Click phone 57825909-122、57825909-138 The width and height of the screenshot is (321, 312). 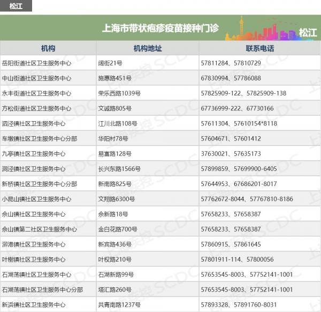[243, 93]
